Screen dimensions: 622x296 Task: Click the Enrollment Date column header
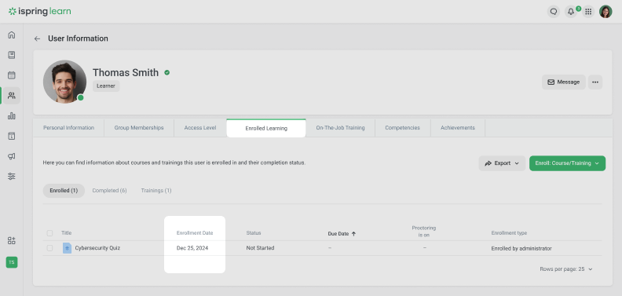coord(195,233)
